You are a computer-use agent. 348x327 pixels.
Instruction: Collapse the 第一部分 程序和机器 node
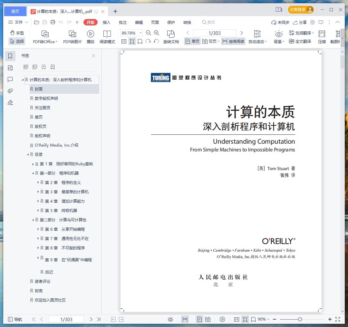pyautogui.click(x=33, y=173)
